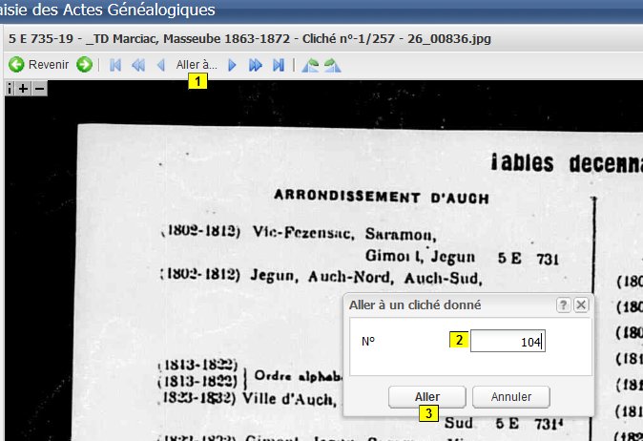Go to the next cliché
This screenshot has height=441, width=643.
[232, 65]
